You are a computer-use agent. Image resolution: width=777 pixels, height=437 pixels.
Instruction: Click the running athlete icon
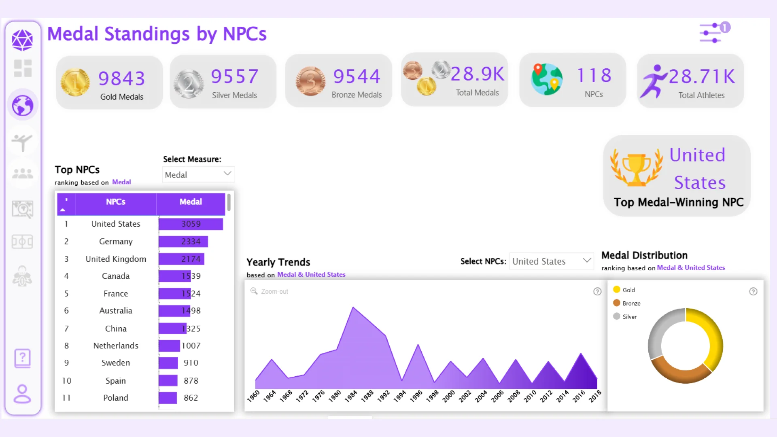click(x=653, y=82)
